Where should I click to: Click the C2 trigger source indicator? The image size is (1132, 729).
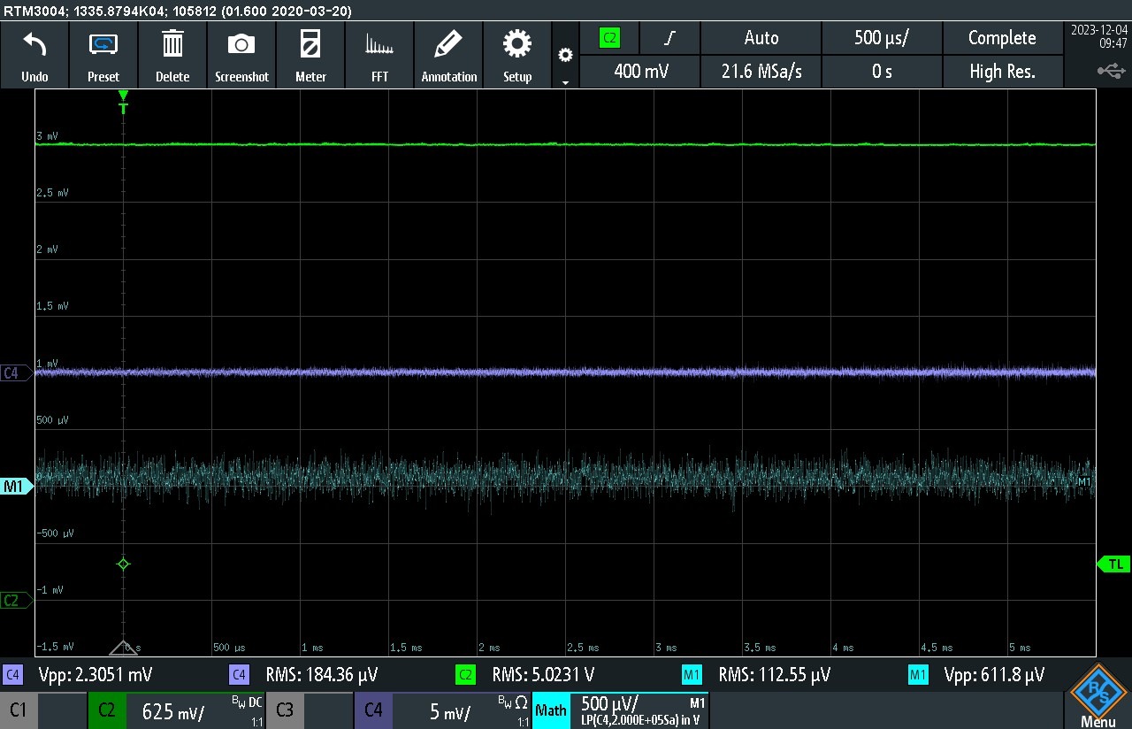[x=609, y=38]
